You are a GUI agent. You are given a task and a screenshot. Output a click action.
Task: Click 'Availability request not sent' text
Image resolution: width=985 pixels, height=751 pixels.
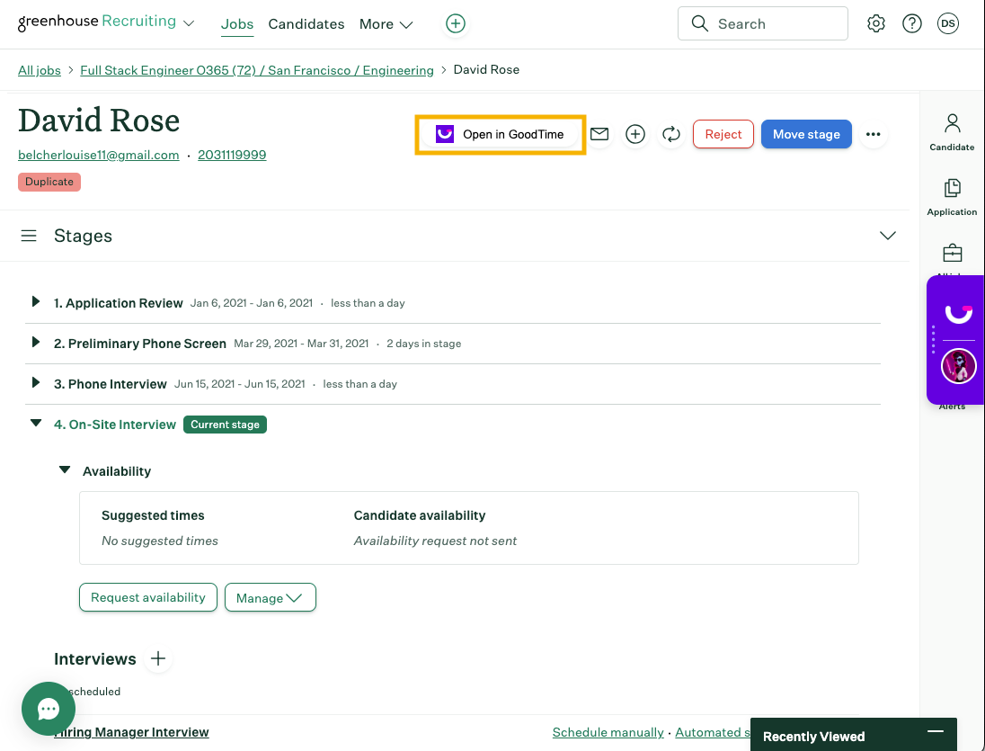[x=435, y=541]
